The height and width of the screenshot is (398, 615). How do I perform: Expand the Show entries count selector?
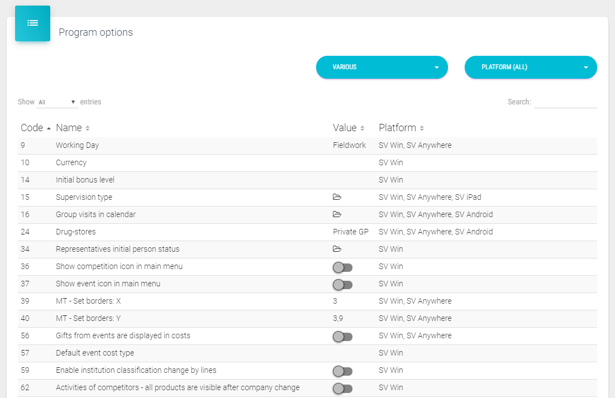coord(57,102)
